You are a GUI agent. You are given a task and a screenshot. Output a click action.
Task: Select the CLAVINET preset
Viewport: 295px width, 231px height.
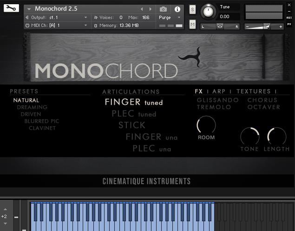tap(42, 128)
